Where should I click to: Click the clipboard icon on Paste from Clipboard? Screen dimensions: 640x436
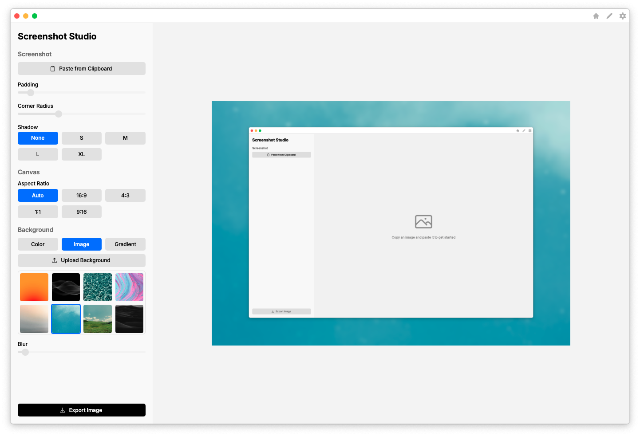click(53, 68)
